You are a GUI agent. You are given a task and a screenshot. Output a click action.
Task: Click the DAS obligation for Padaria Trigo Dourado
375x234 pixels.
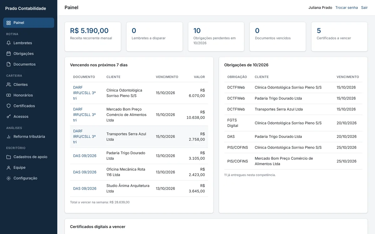231,137
